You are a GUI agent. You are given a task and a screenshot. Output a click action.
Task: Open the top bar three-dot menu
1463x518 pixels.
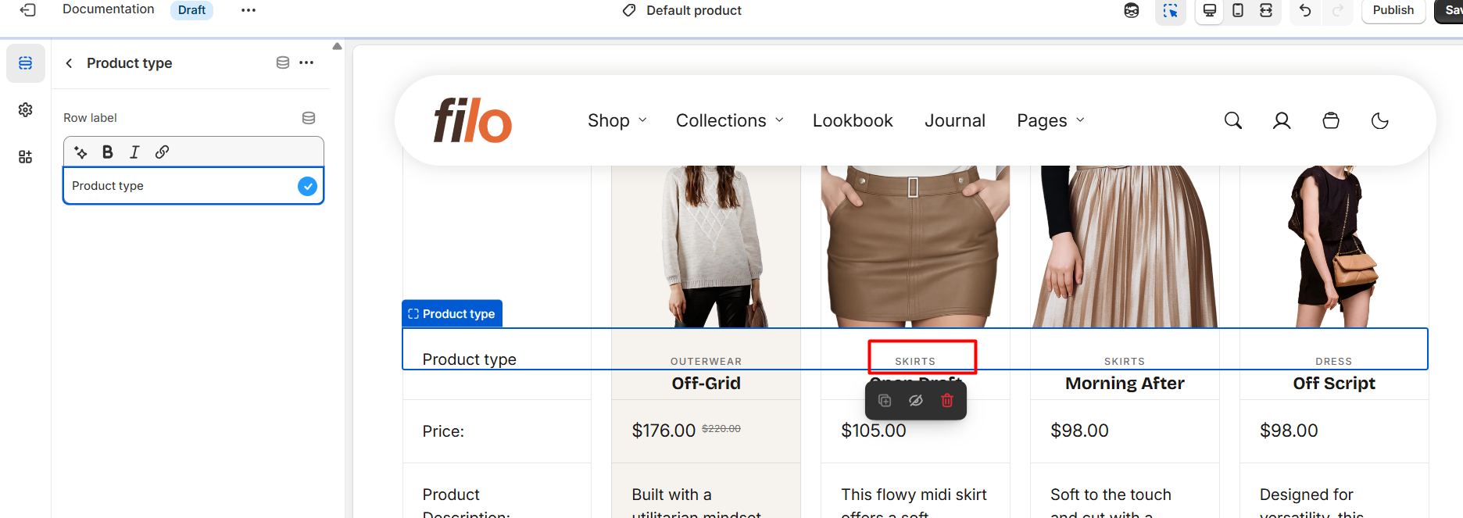[x=249, y=10]
